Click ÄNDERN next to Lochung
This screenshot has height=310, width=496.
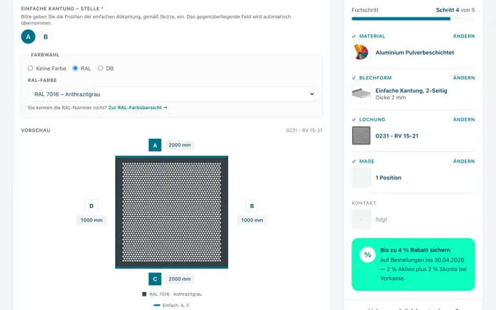pos(464,119)
